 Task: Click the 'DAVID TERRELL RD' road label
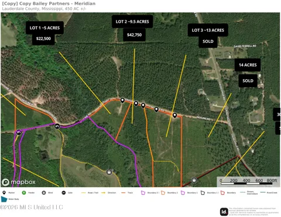point(245,46)
